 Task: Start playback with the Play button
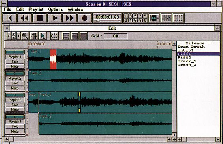pyautogui.click(x=55, y=18)
